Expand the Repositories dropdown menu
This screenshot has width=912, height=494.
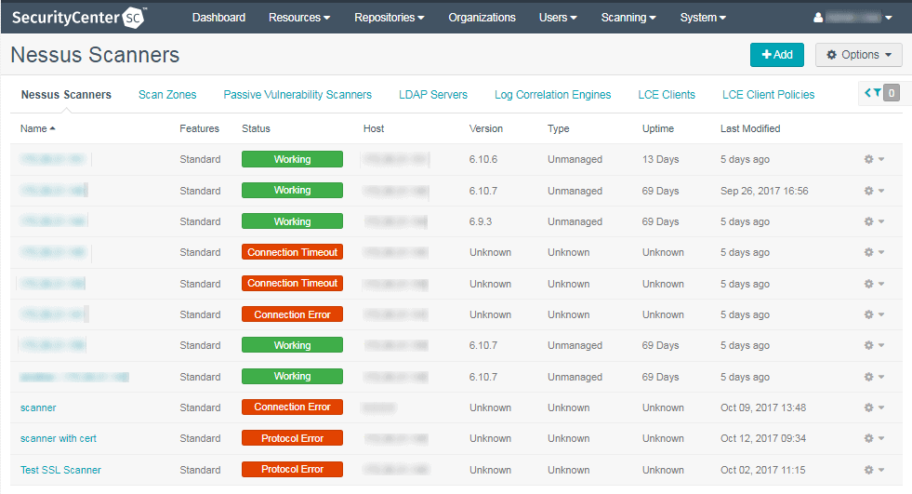(389, 18)
